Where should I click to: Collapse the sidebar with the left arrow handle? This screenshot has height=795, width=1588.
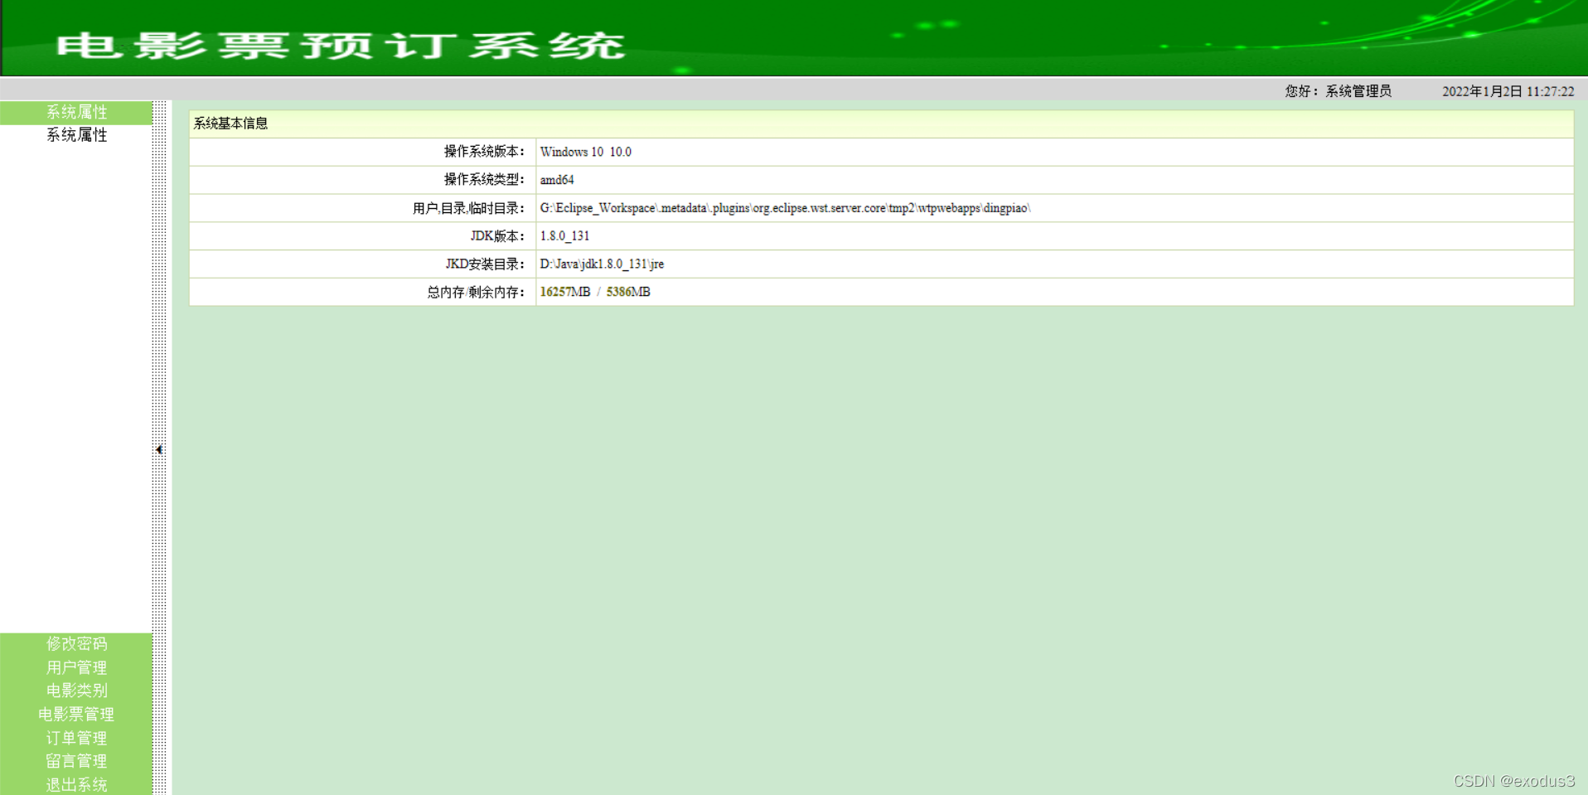click(x=159, y=449)
